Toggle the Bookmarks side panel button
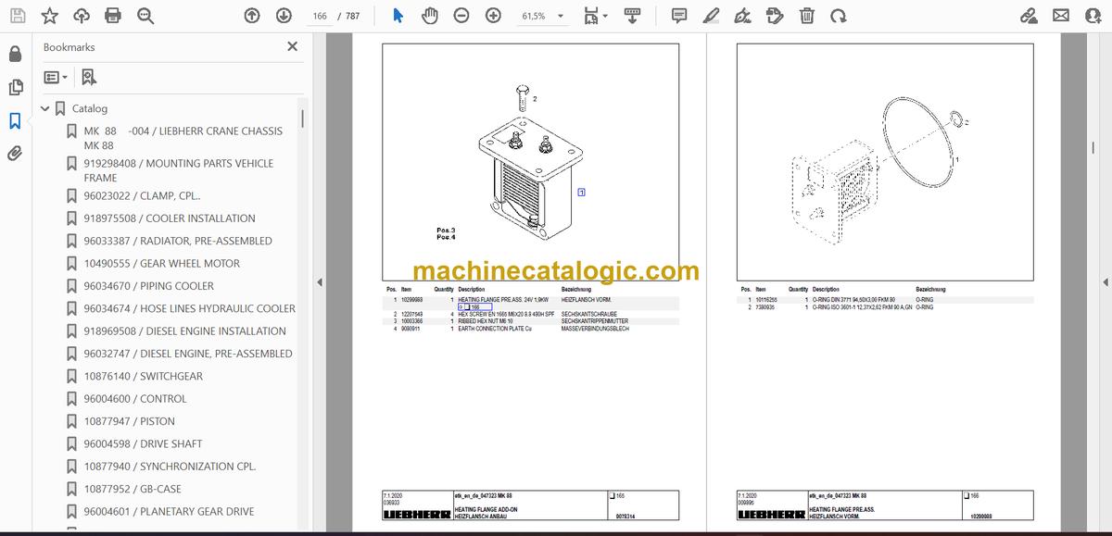Screen dimensions: 1112x536 (15, 120)
